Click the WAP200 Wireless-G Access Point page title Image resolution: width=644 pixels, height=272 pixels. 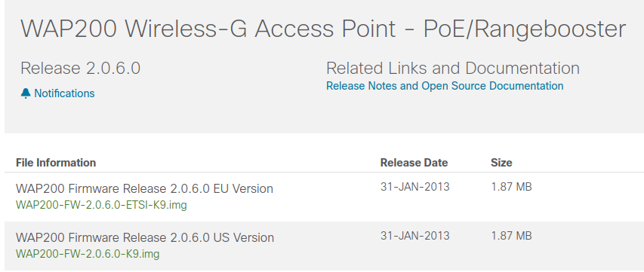pos(323,29)
